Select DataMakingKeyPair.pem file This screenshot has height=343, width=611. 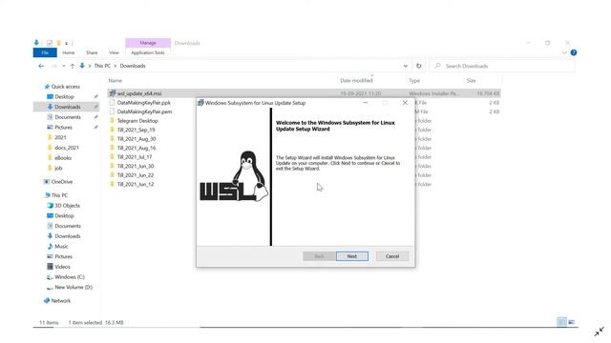click(144, 111)
